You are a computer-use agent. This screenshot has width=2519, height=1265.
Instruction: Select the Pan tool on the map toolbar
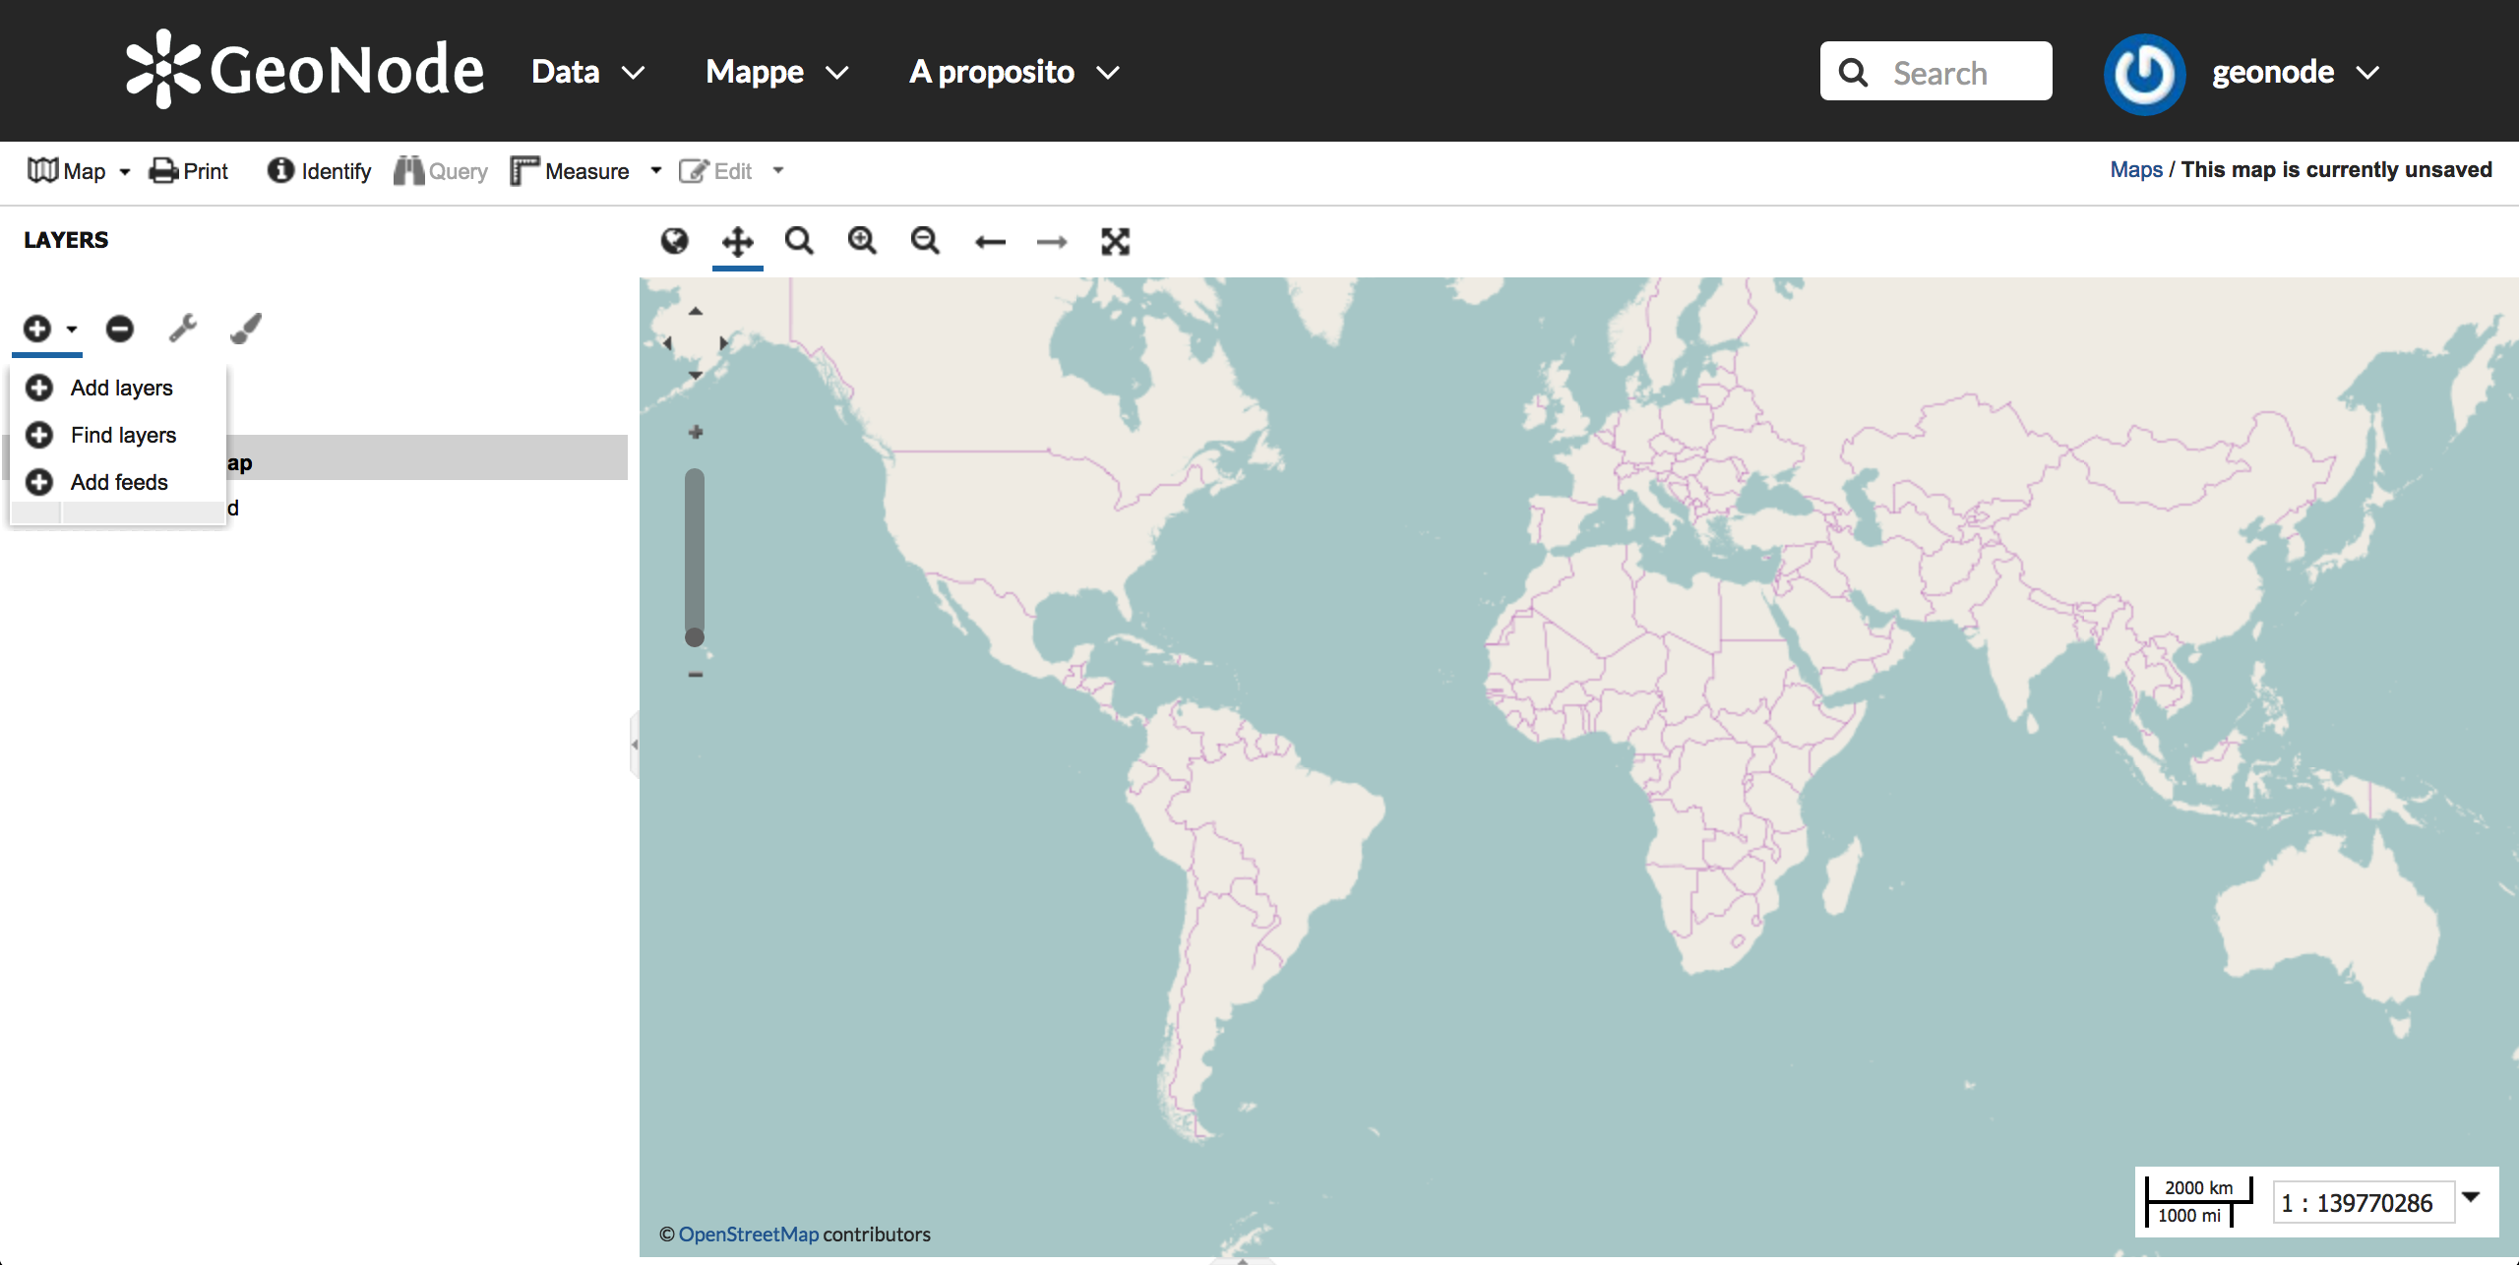pos(737,241)
